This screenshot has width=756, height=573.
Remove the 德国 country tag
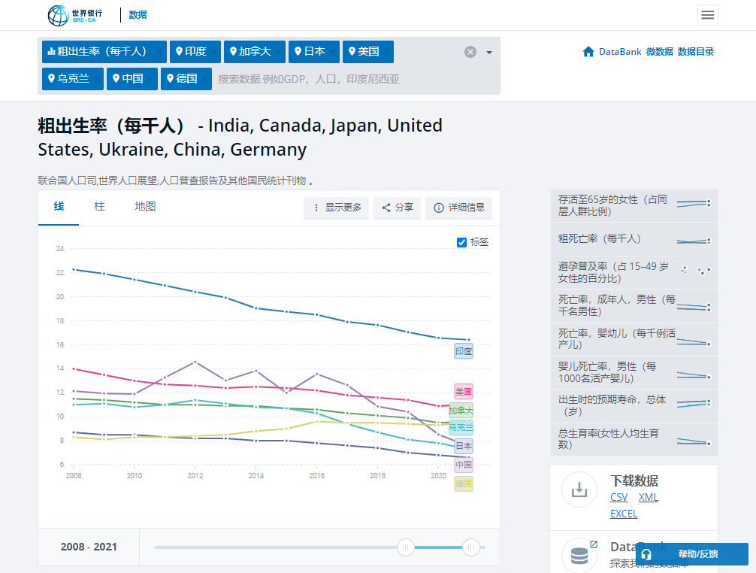coord(204,79)
